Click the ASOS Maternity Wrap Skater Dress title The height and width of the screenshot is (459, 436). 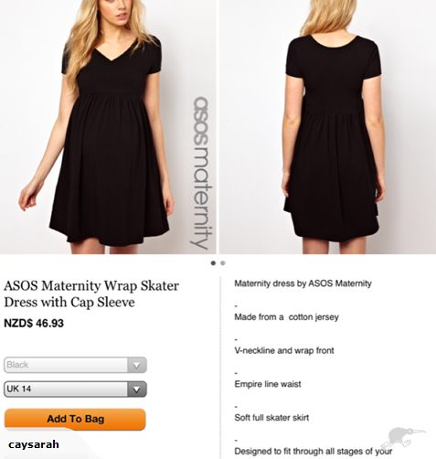point(91,294)
